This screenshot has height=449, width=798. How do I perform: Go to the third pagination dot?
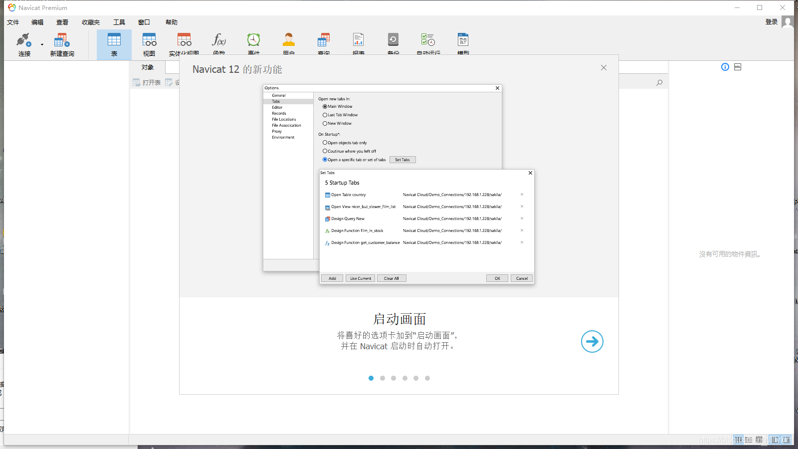click(x=394, y=378)
